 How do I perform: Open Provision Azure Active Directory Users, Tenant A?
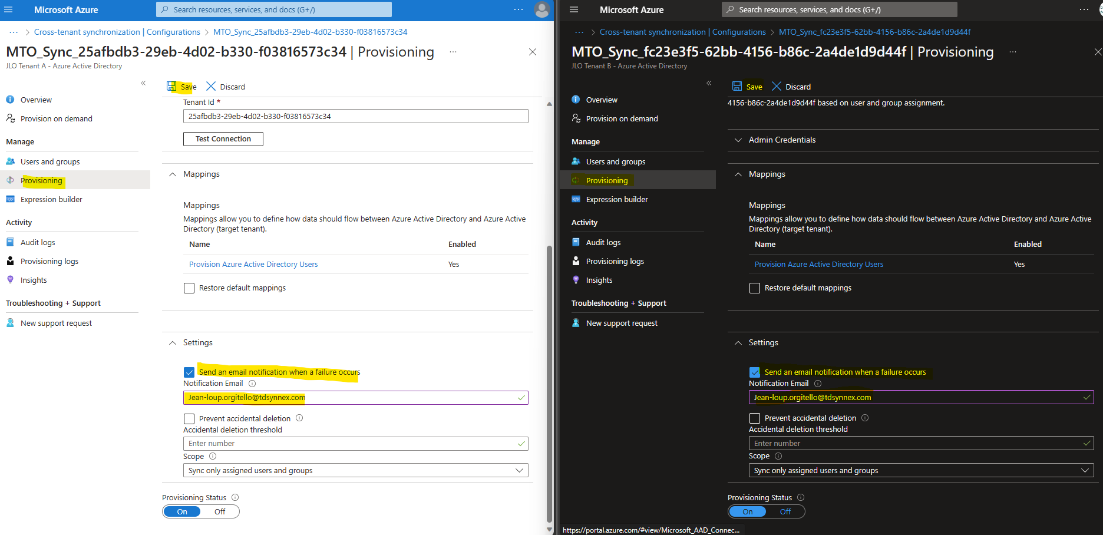pos(253,264)
